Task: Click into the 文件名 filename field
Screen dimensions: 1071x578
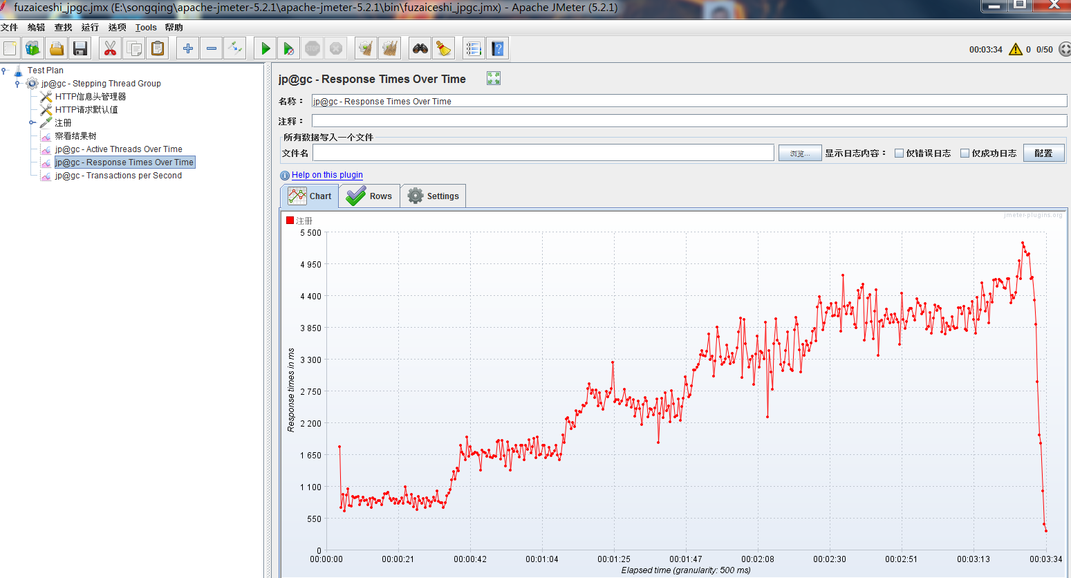Action: (543, 153)
